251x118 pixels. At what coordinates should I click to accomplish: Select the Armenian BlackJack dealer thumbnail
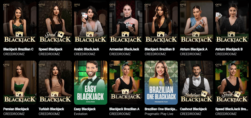(x=126, y=23)
